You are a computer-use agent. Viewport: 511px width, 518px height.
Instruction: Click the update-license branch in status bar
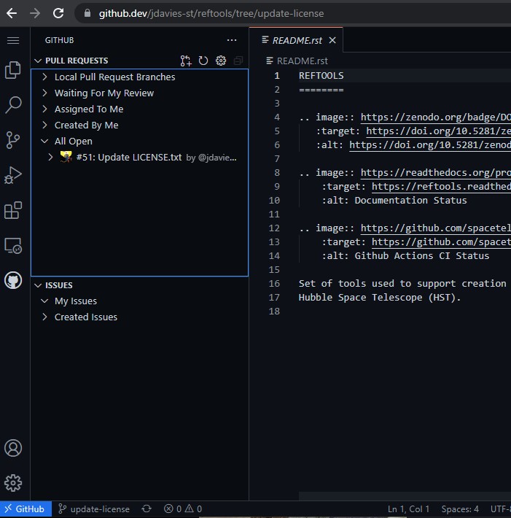[94, 509]
